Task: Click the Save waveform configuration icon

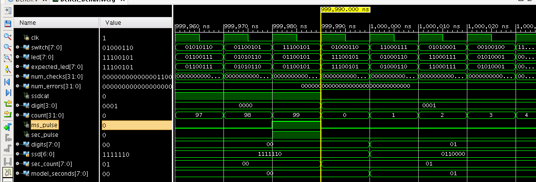Action: click(x=7, y=23)
